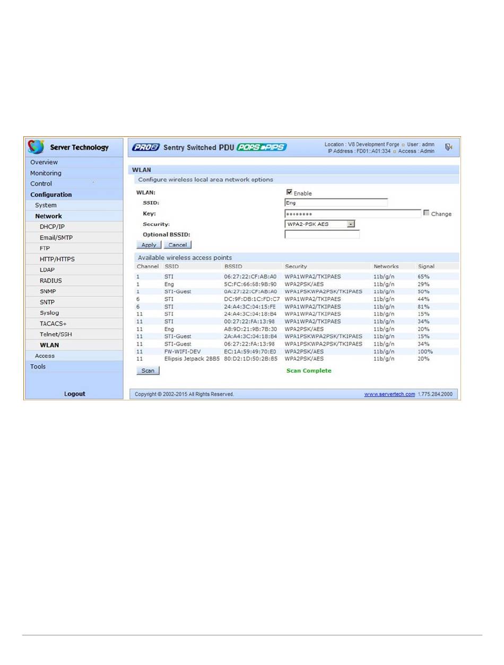Open Telnet/SSH settings page
This screenshot has height=665, width=504.
[74, 335]
